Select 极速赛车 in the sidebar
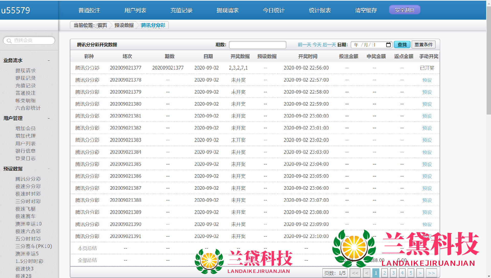This screenshot has height=278, width=491. pyautogui.click(x=25, y=216)
